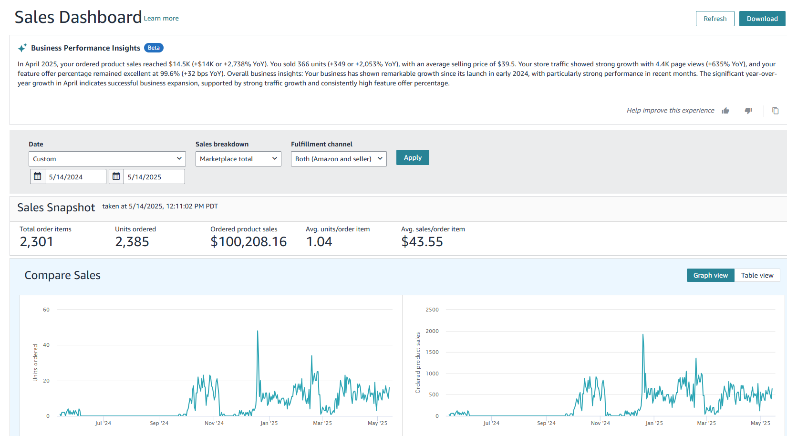Open the Sales breakdown dropdown

point(238,159)
